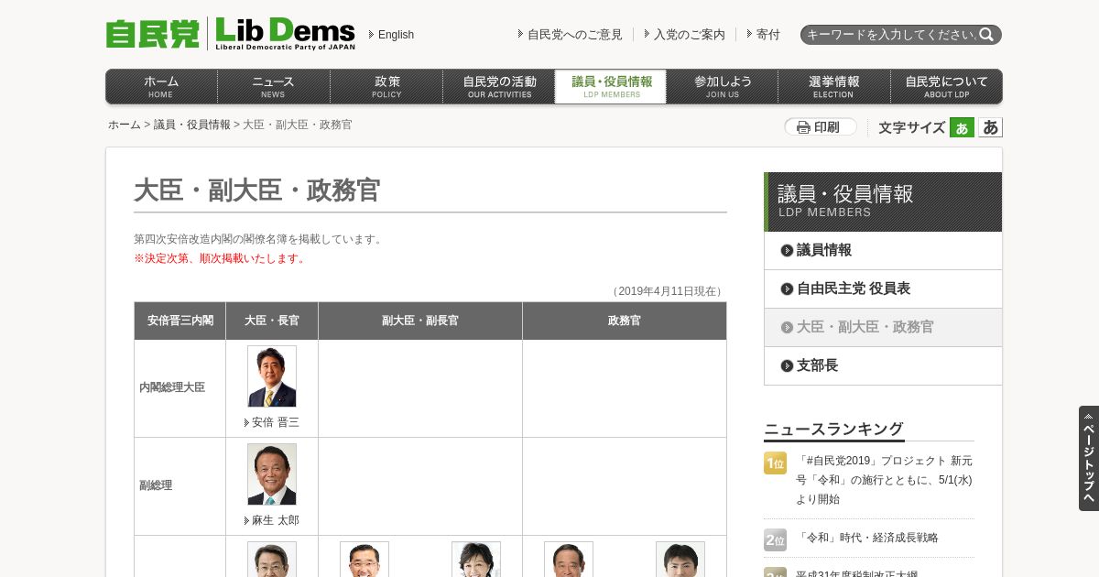
Task: Open the 政策 POLICY menu tab
Action: click(386, 86)
